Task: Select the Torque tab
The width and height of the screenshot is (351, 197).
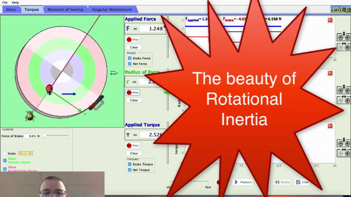Action: (32, 10)
